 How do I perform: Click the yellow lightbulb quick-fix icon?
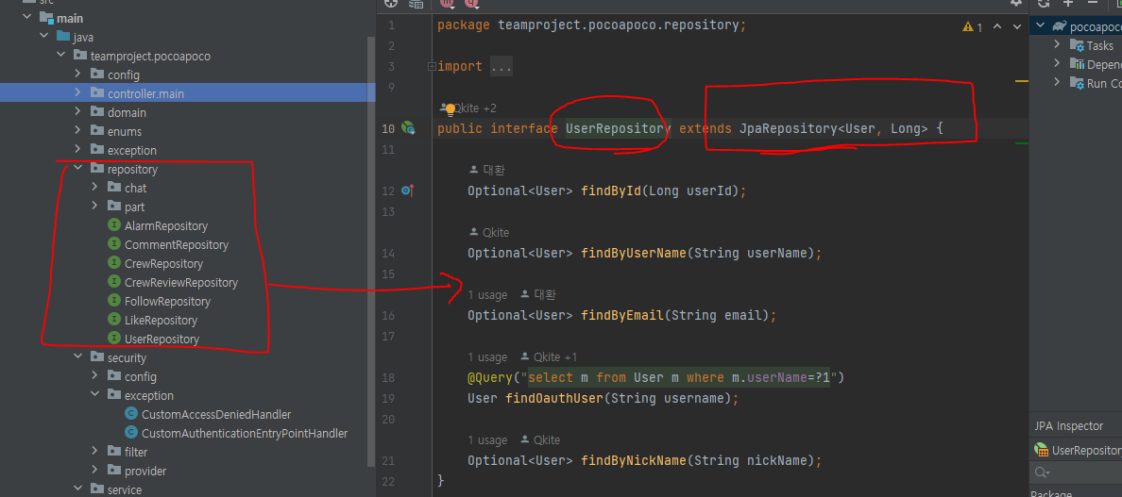click(450, 109)
